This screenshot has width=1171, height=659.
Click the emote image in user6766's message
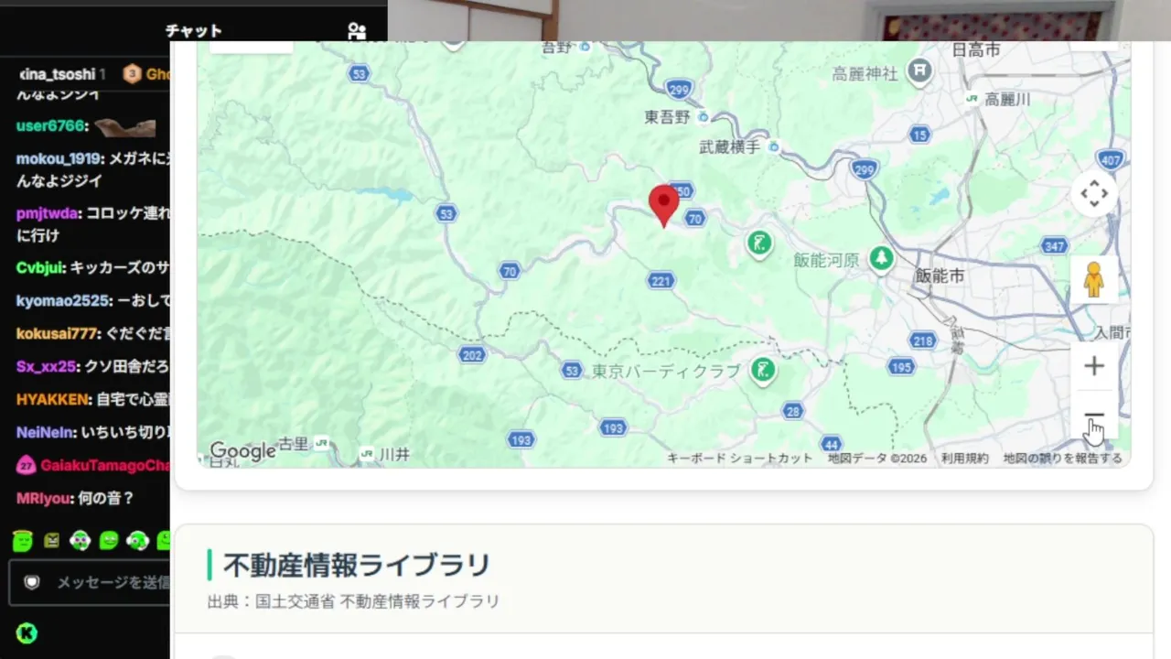pyautogui.click(x=124, y=127)
